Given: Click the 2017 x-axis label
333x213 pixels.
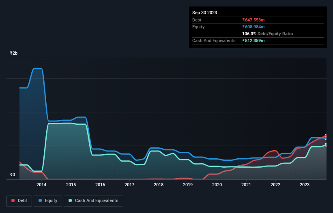Looking at the screenshot, I should pos(129,185).
